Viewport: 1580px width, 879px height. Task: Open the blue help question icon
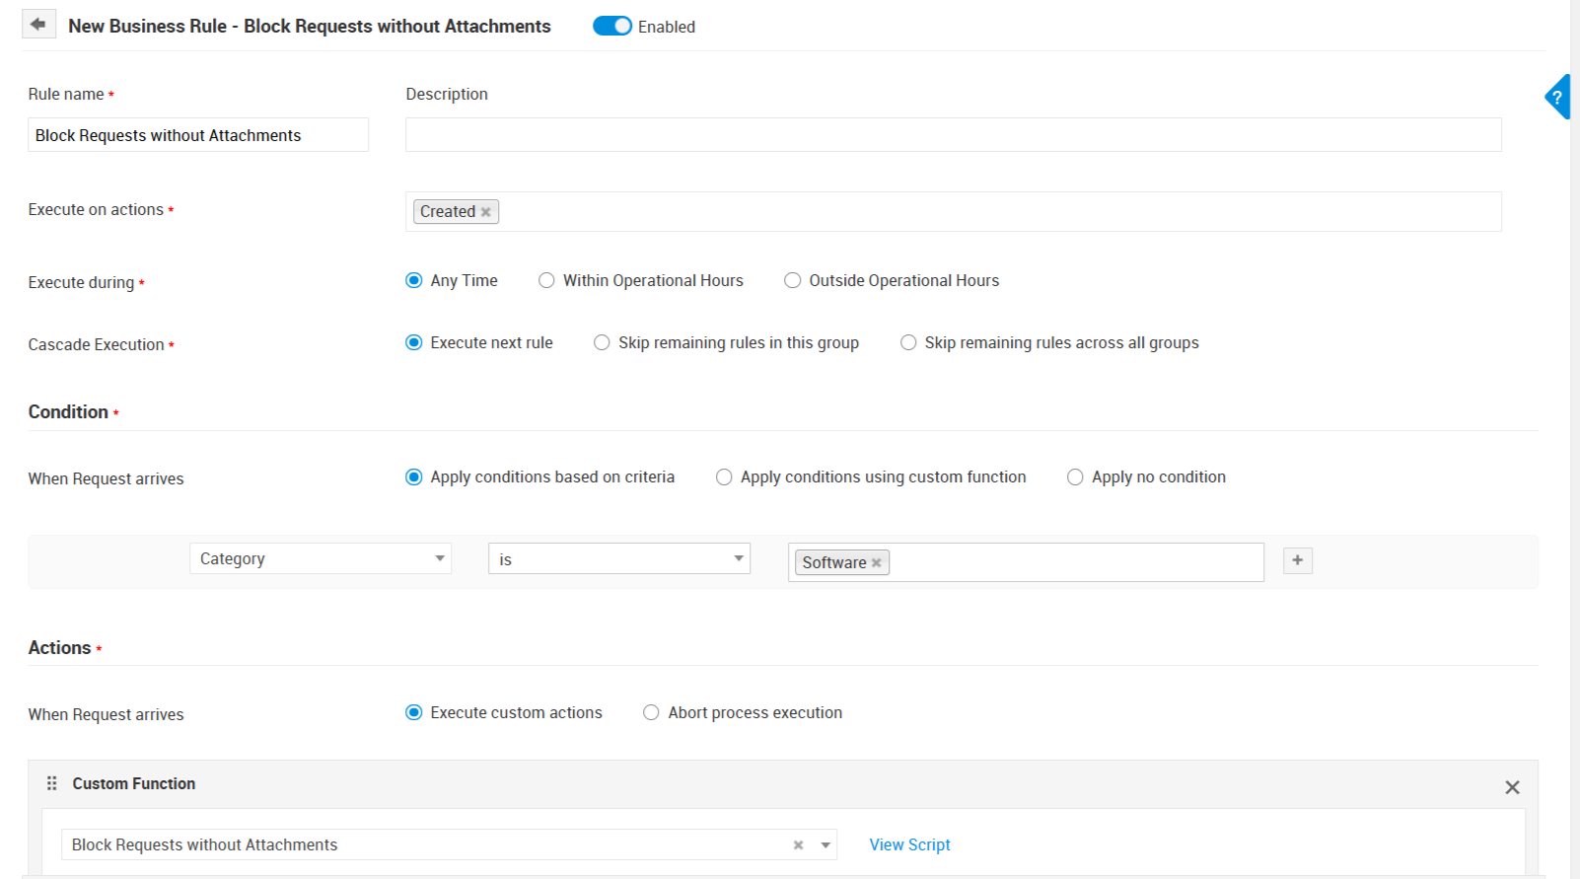pos(1557,97)
